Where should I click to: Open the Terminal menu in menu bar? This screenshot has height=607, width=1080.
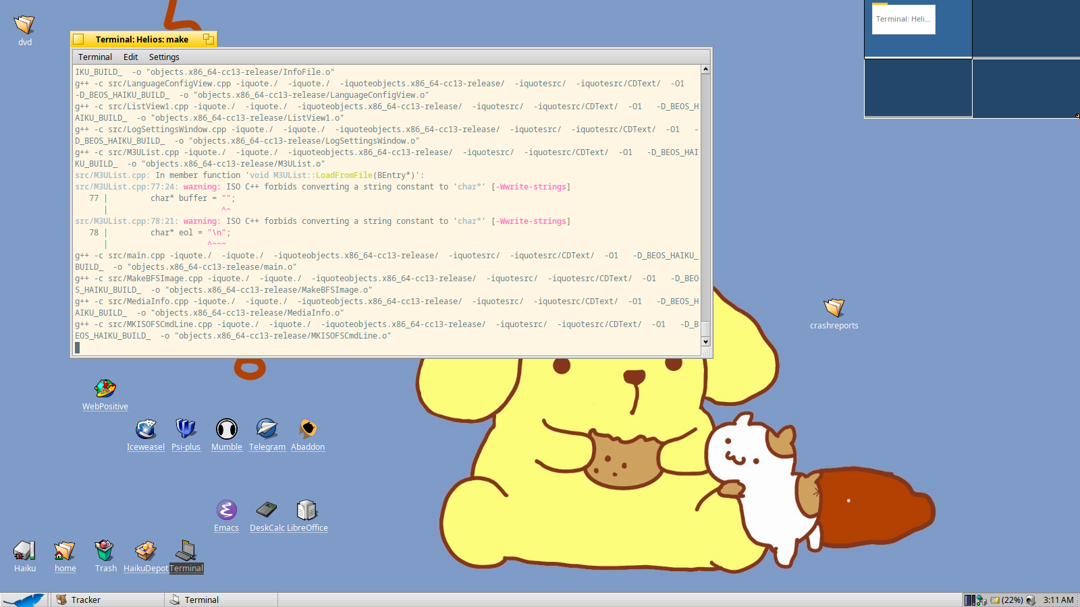pos(95,57)
